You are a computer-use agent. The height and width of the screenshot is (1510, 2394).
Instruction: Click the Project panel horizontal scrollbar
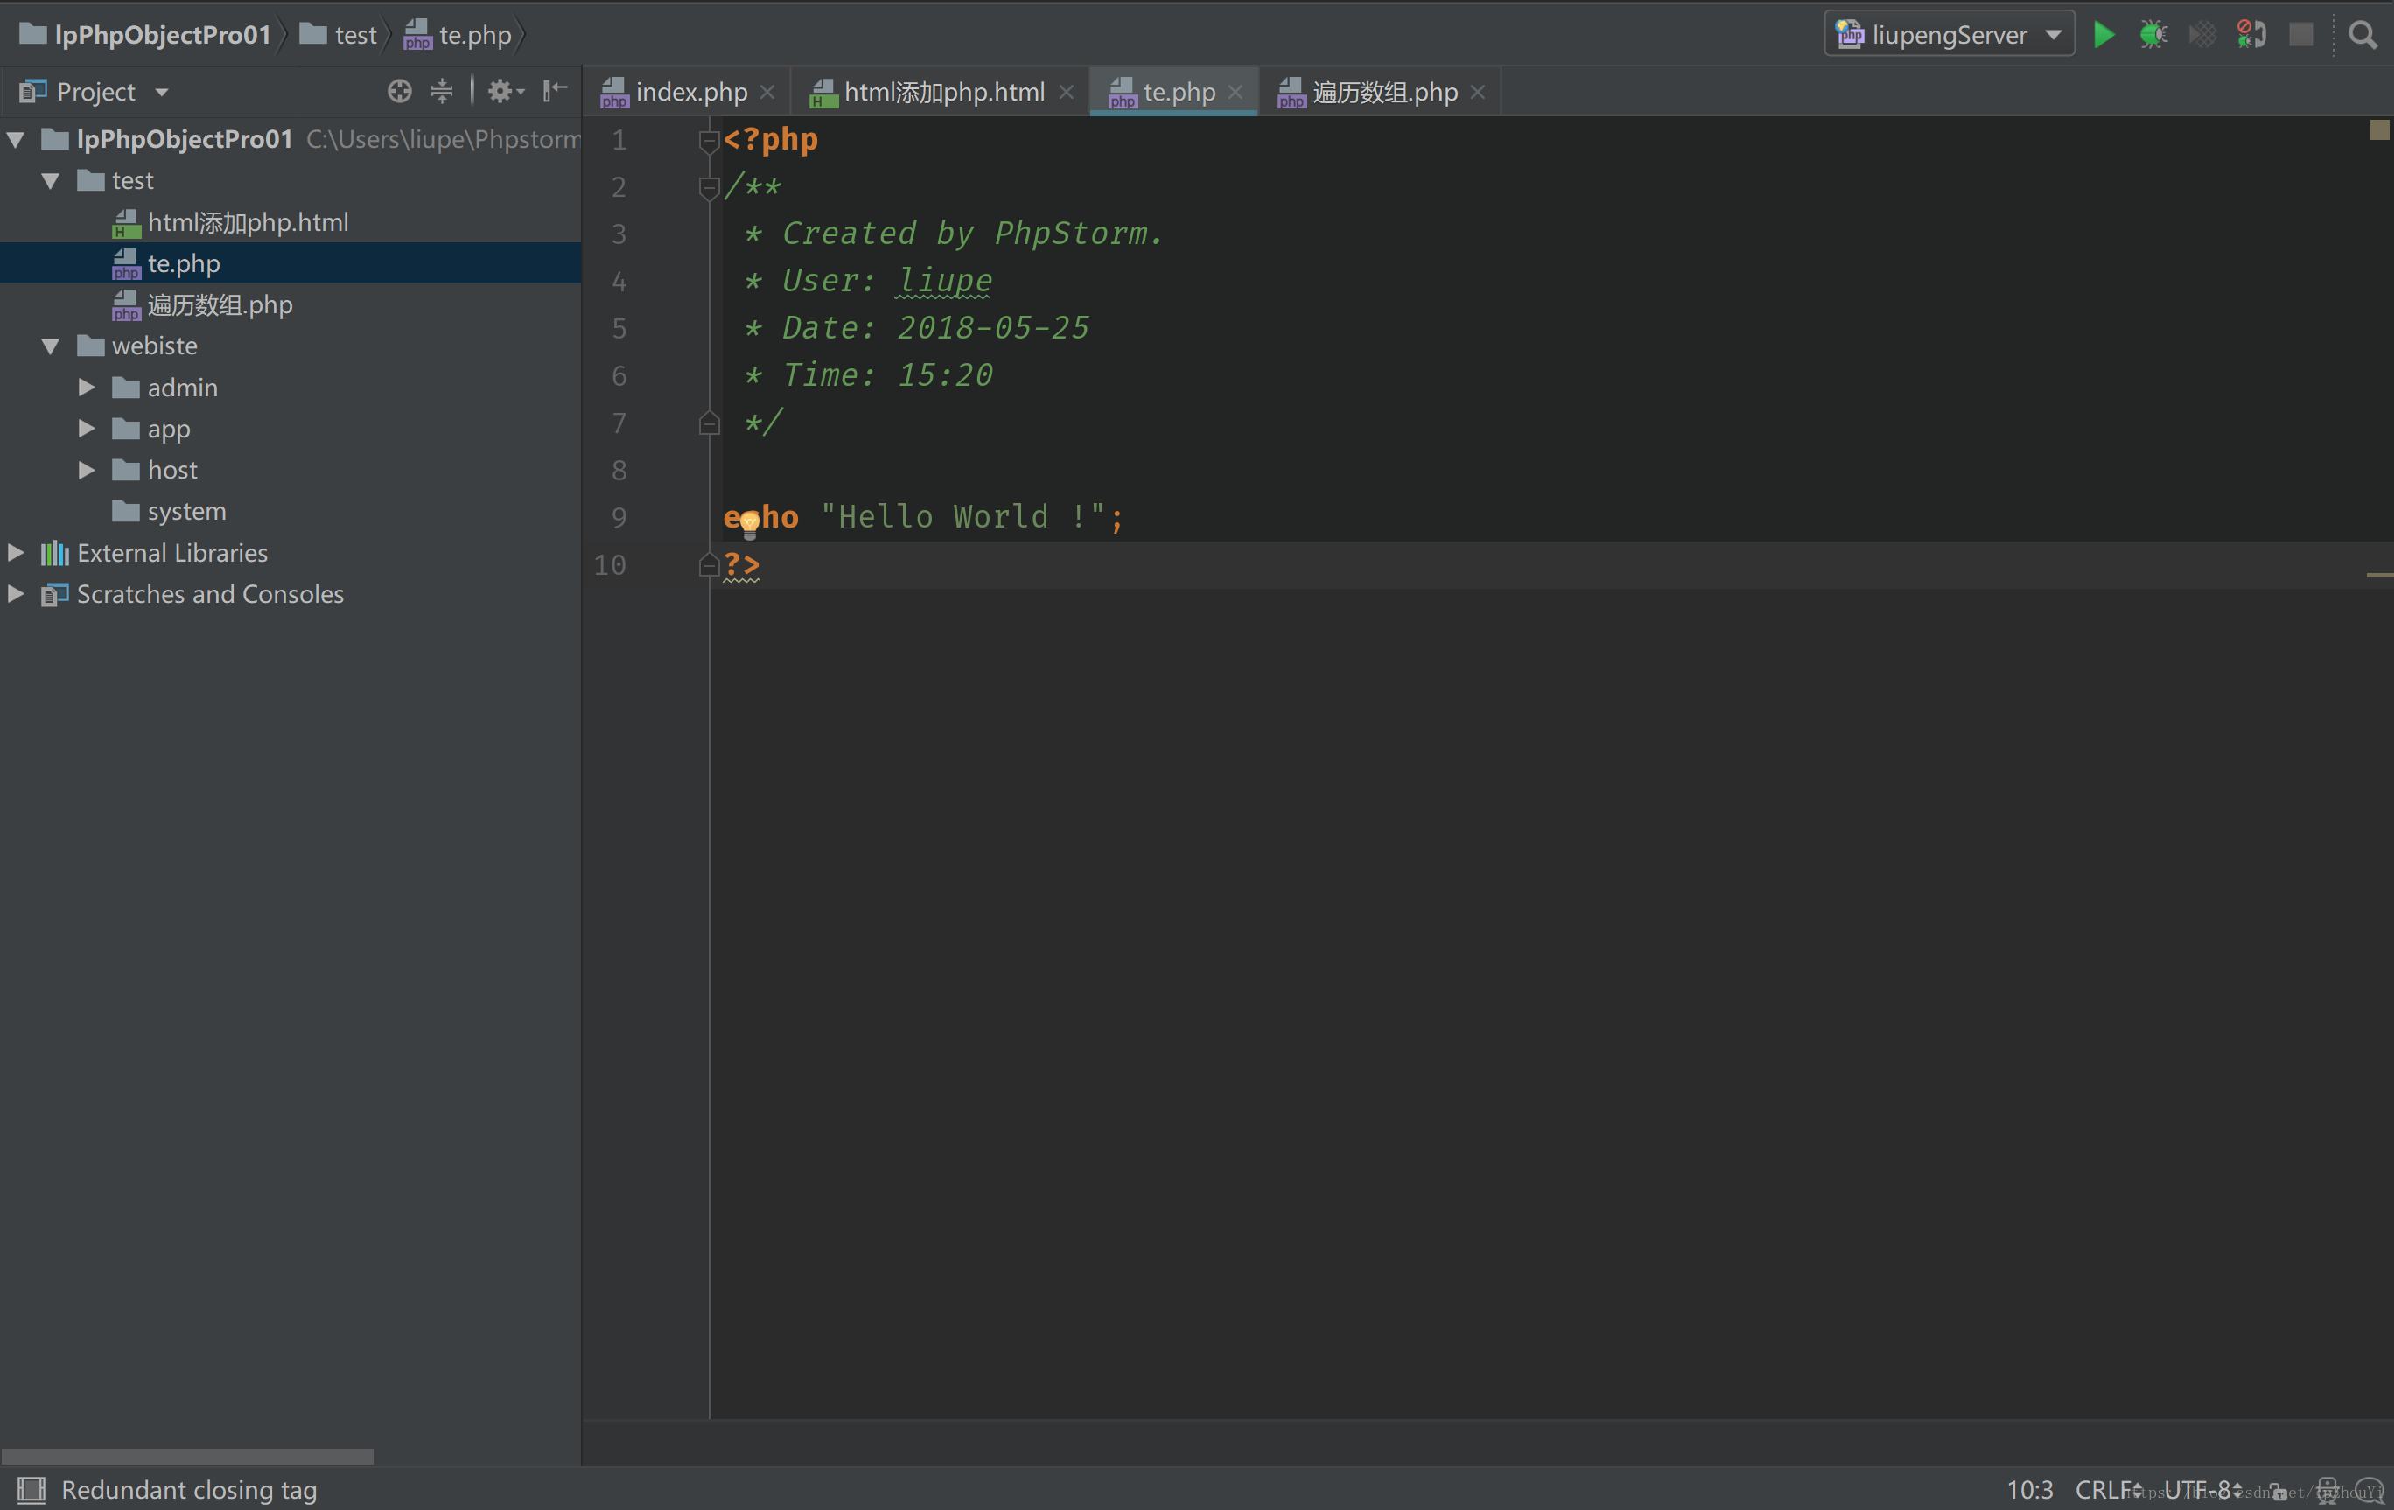pos(187,1456)
